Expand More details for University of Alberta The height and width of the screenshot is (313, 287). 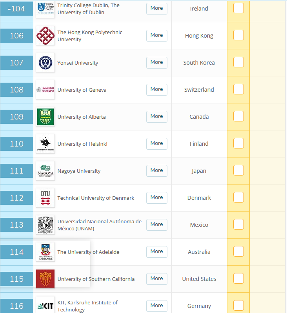click(156, 116)
